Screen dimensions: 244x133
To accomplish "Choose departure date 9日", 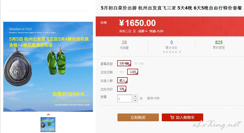I will point(122,72).
